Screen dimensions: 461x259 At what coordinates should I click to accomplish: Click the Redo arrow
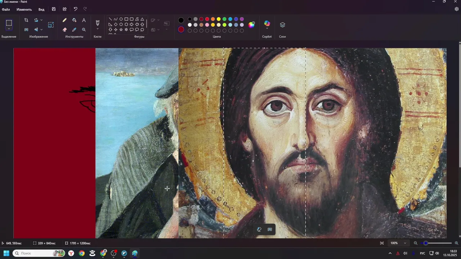85,9
